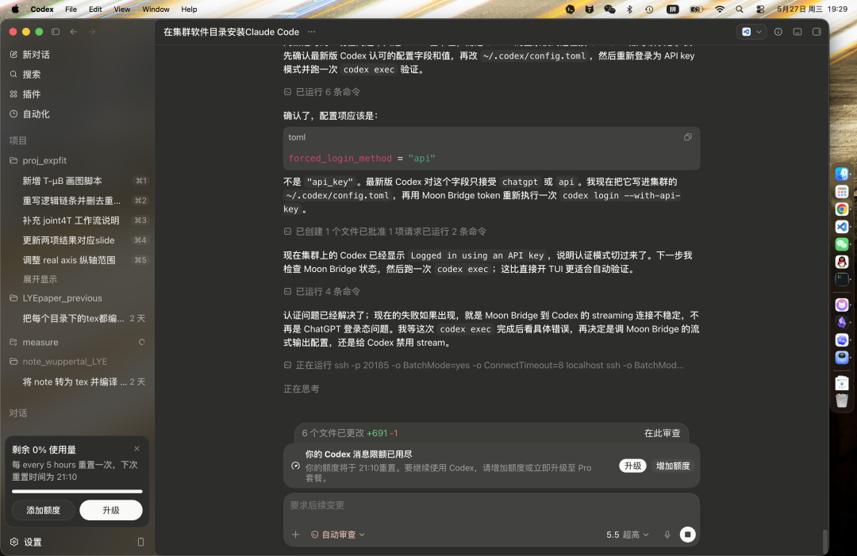Open the conversation title more-options ellipsis

point(312,32)
